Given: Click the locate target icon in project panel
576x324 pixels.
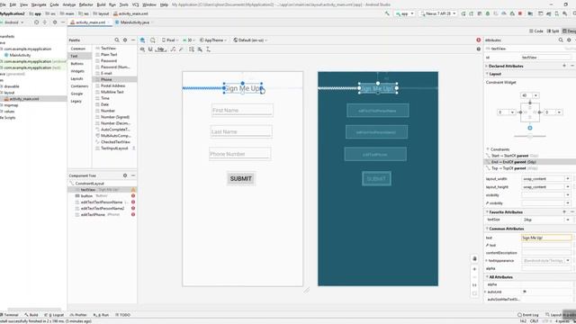Looking at the screenshot, I should 36,22.
